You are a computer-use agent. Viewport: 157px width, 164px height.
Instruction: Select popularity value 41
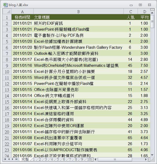pyautogui.click(x=131, y=132)
